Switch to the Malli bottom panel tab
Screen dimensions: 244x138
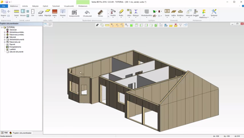[x=5, y=133]
